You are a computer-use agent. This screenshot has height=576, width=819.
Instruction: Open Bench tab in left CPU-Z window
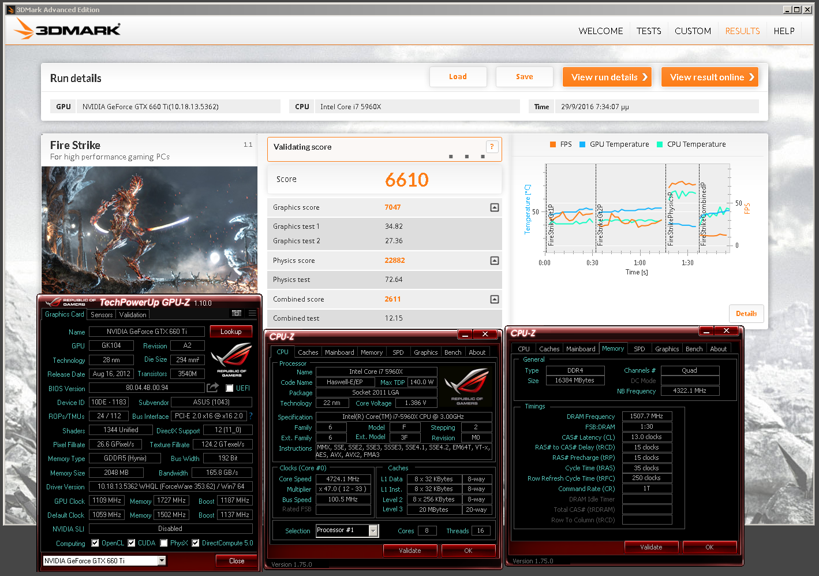click(452, 352)
